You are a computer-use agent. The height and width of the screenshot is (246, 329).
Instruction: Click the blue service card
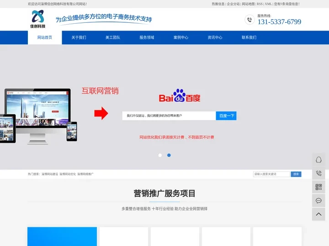pos(62,236)
